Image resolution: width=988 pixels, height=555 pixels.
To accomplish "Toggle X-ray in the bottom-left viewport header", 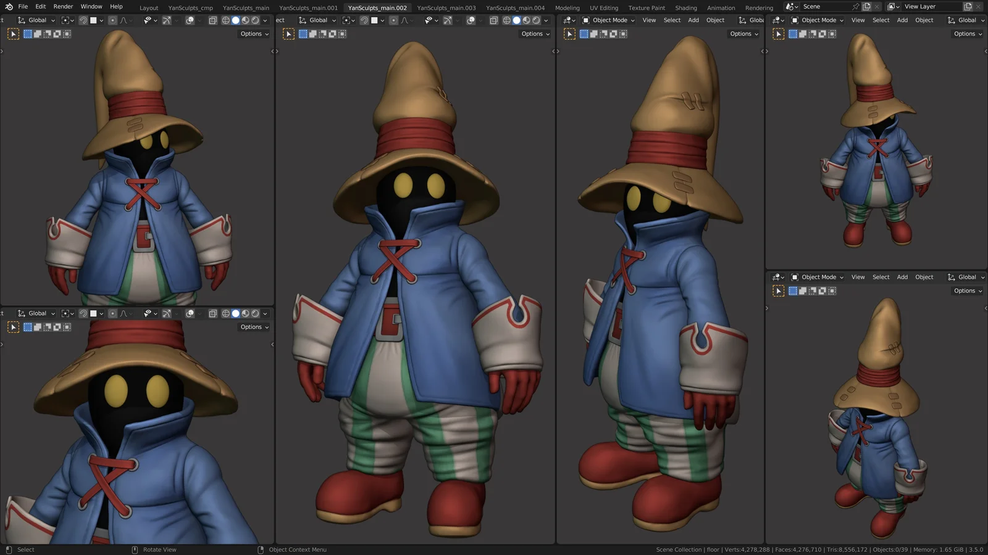I will tap(212, 313).
